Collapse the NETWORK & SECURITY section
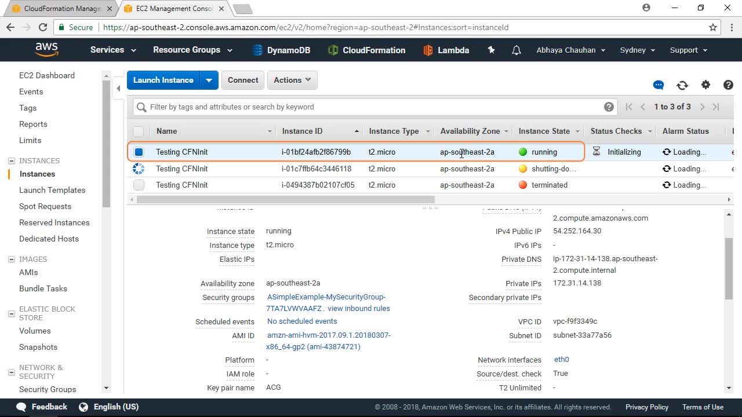Image resolution: width=742 pixels, height=417 pixels. 11,372
